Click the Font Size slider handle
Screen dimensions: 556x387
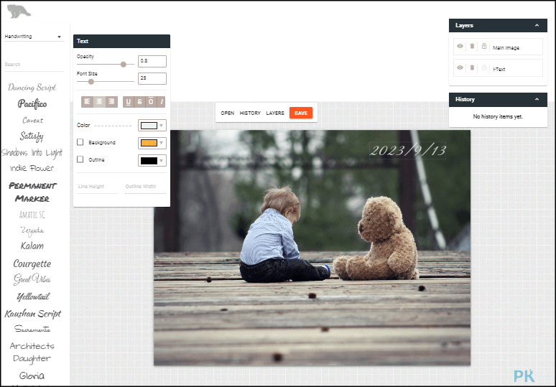click(91, 82)
